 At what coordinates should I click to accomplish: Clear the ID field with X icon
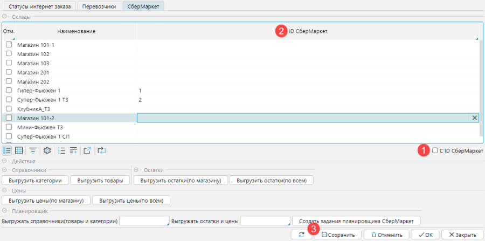tap(474, 118)
